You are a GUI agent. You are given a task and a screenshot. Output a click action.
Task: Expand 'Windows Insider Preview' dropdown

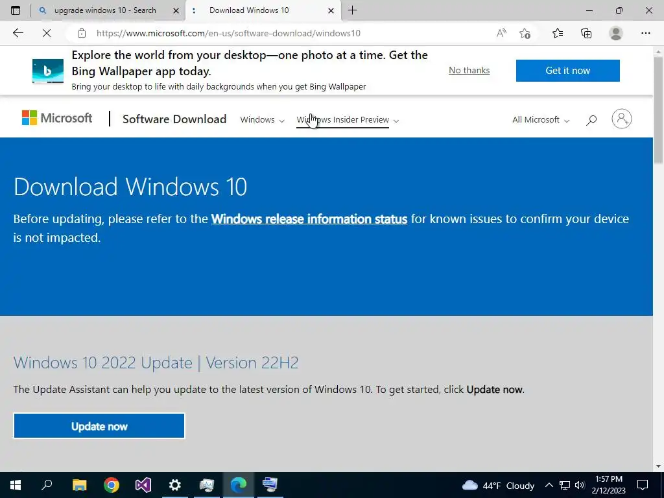(348, 120)
